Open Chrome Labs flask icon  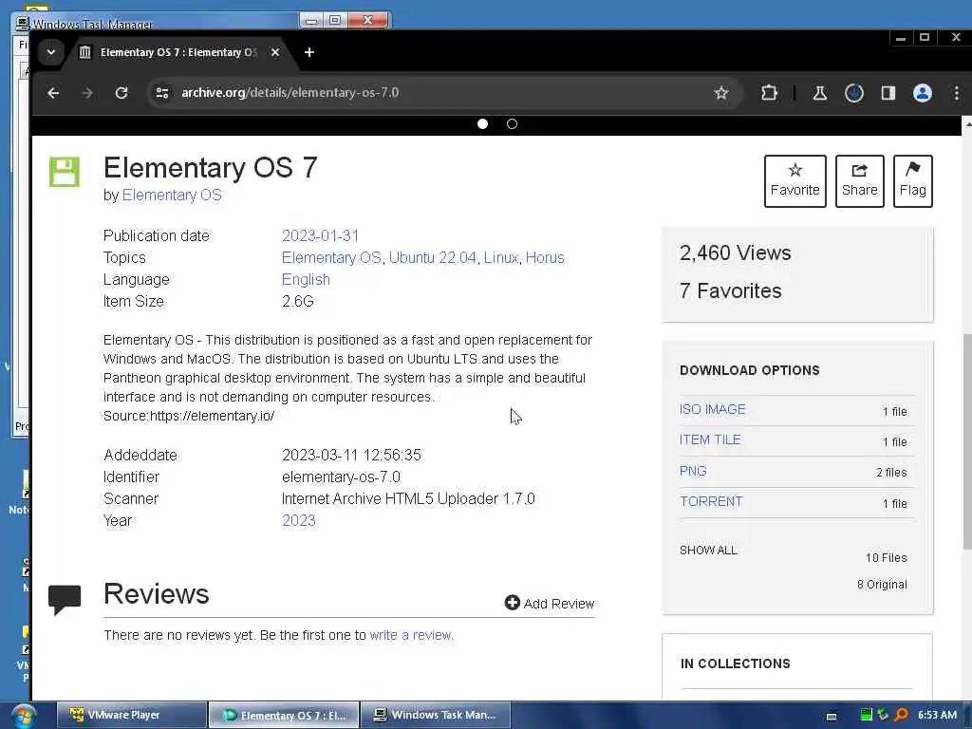click(819, 93)
